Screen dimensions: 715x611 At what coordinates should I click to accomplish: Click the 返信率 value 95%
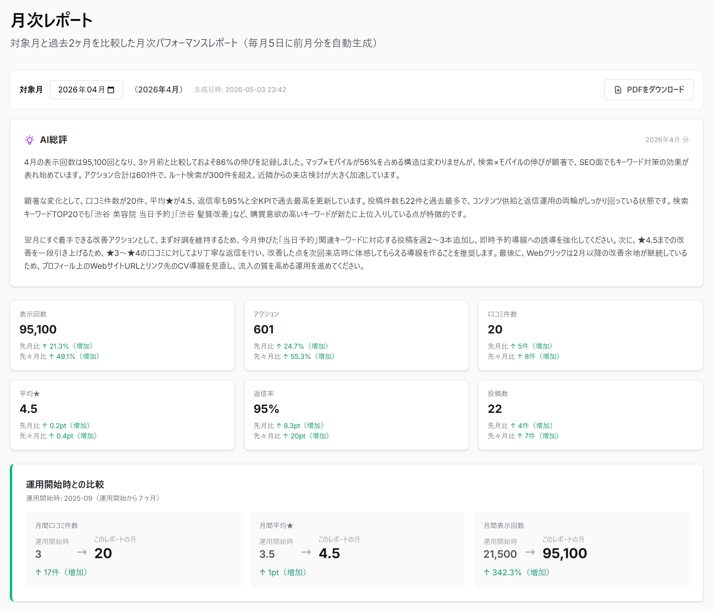coord(266,409)
